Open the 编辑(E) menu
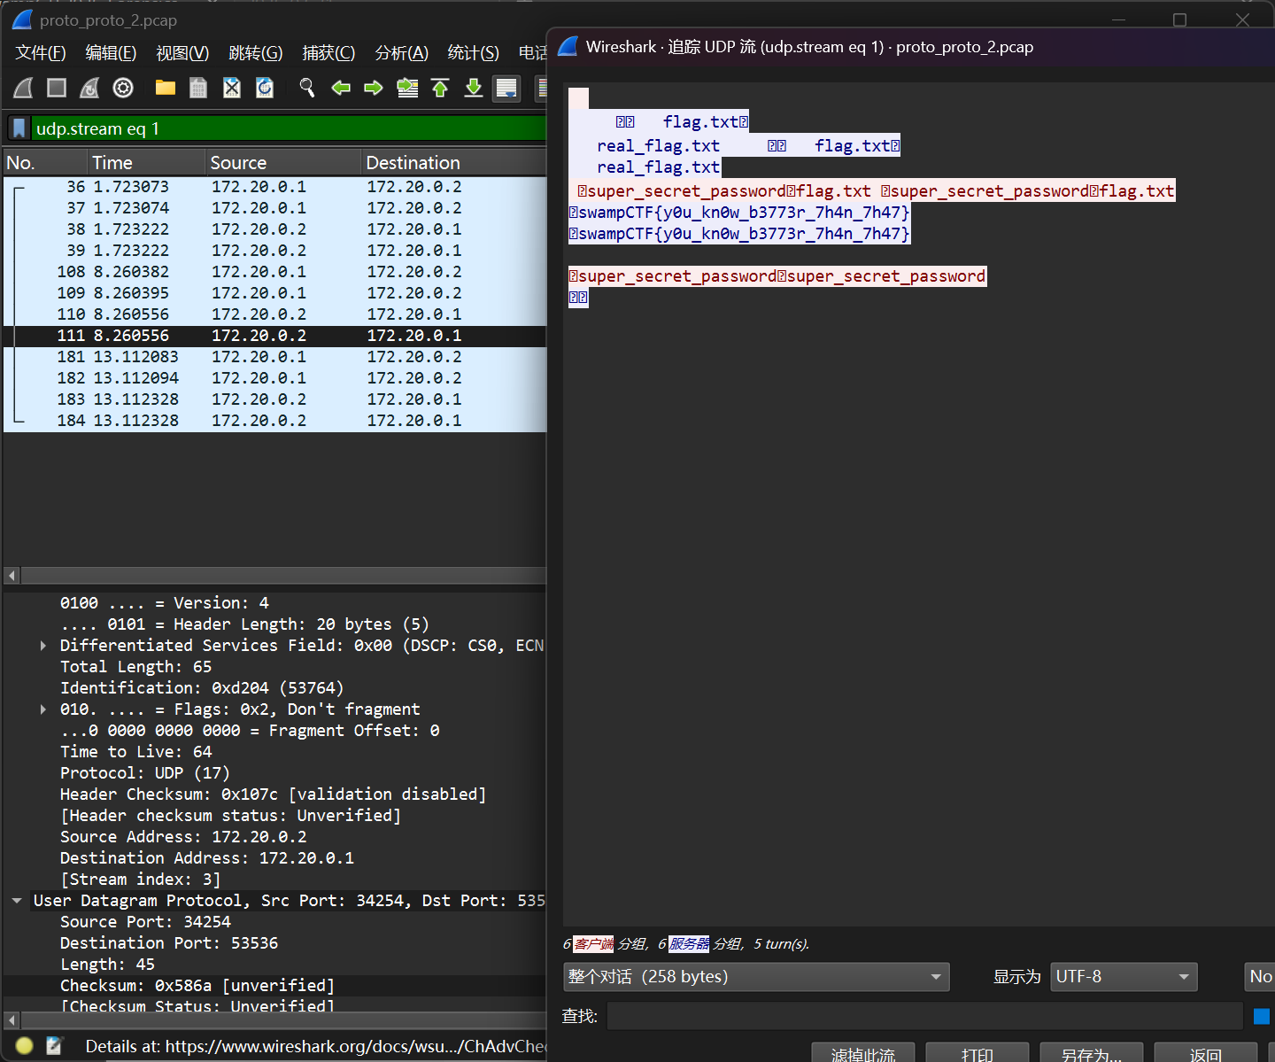This screenshot has height=1062, width=1275. point(111,53)
